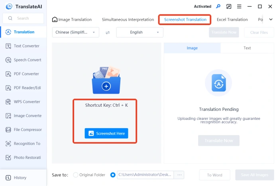The height and width of the screenshot is (186, 279).
Task: Expand more tabs with the chevron arrow
Action: point(271,20)
